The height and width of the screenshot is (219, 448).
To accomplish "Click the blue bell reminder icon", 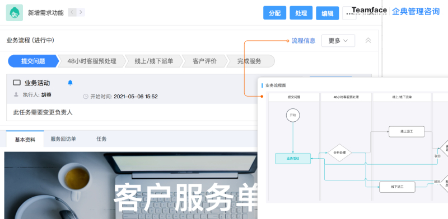I will coord(70,83).
